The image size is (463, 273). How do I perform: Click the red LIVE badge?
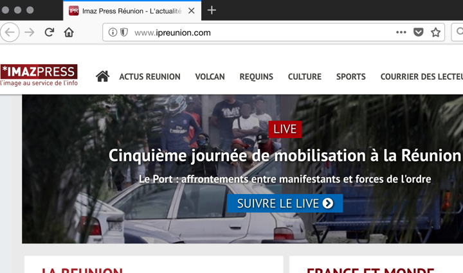click(x=285, y=129)
